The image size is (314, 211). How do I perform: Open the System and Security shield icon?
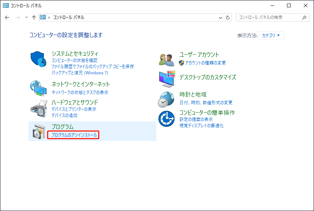click(x=38, y=59)
